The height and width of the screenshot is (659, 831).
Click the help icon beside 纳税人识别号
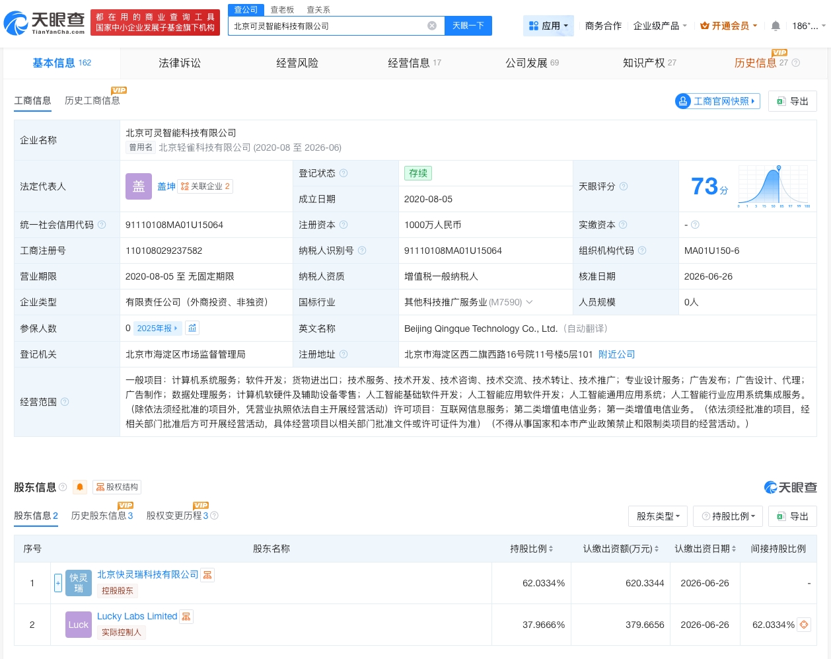tap(362, 251)
